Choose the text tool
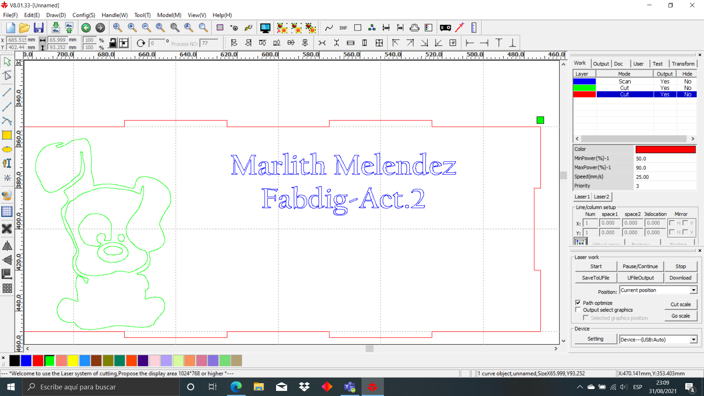Image resolution: width=704 pixels, height=396 pixels. [7, 164]
